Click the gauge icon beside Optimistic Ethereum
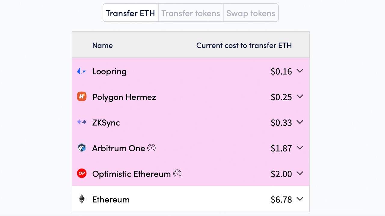This screenshot has height=216, width=385. (177, 173)
